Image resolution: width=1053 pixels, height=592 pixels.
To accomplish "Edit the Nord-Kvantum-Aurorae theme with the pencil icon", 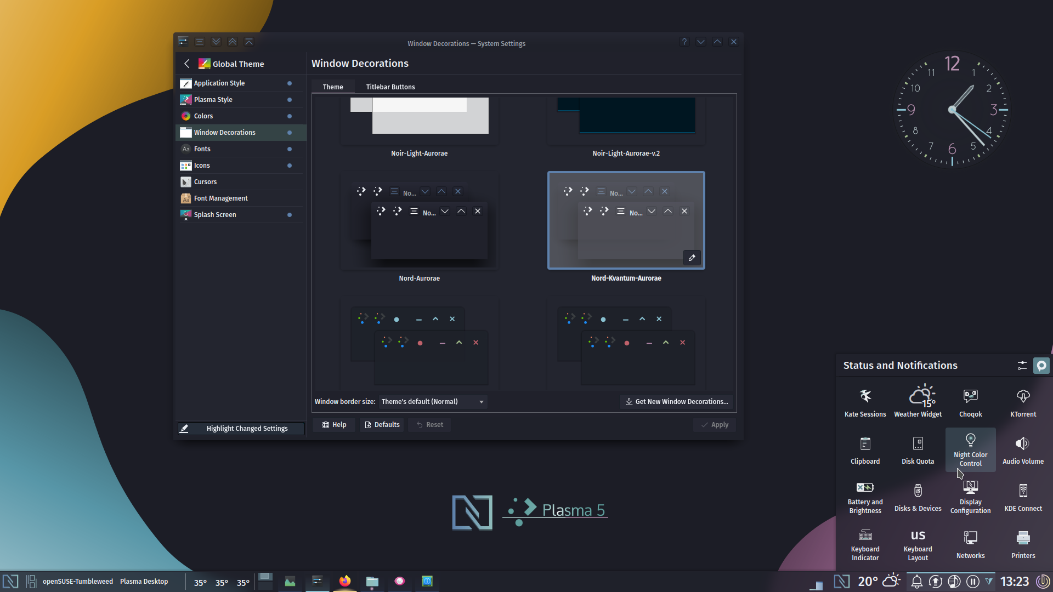I will (692, 258).
